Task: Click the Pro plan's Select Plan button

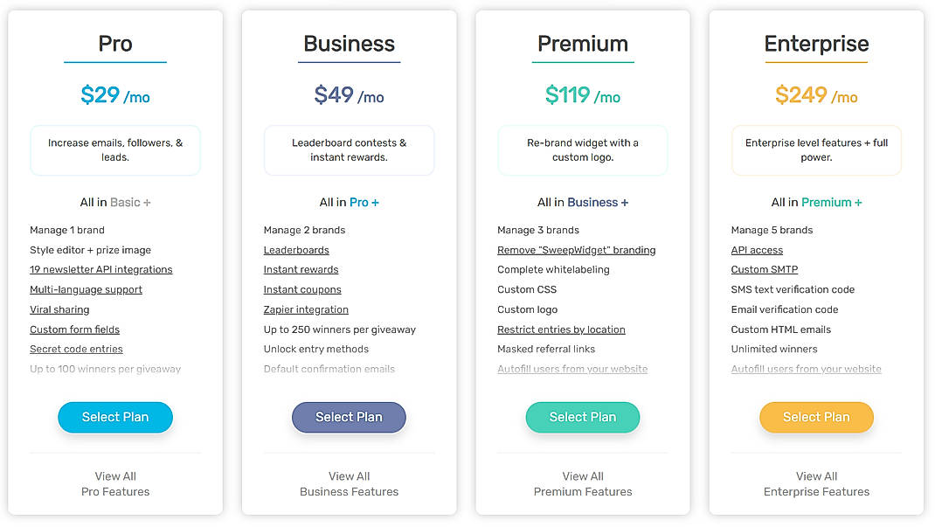Action: (x=114, y=417)
